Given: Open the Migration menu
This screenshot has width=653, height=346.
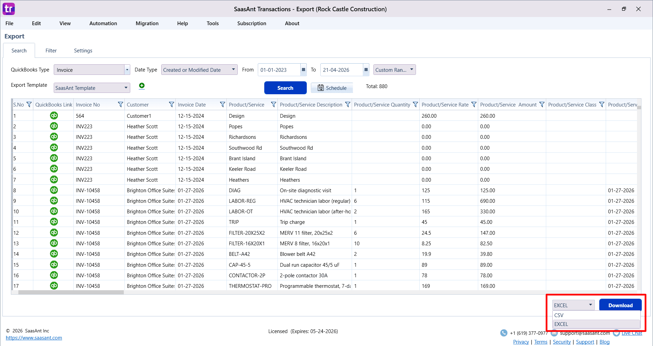Looking at the screenshot, I should (147, 23).
